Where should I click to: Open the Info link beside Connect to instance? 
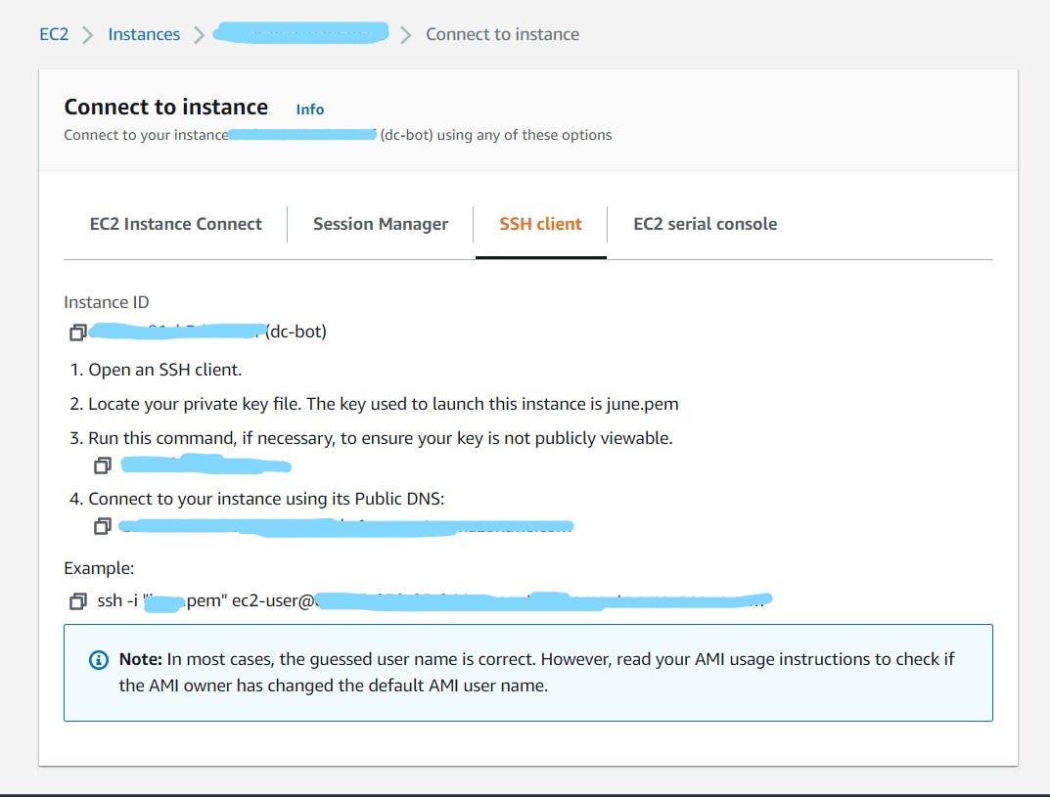(x=309, y=110)
